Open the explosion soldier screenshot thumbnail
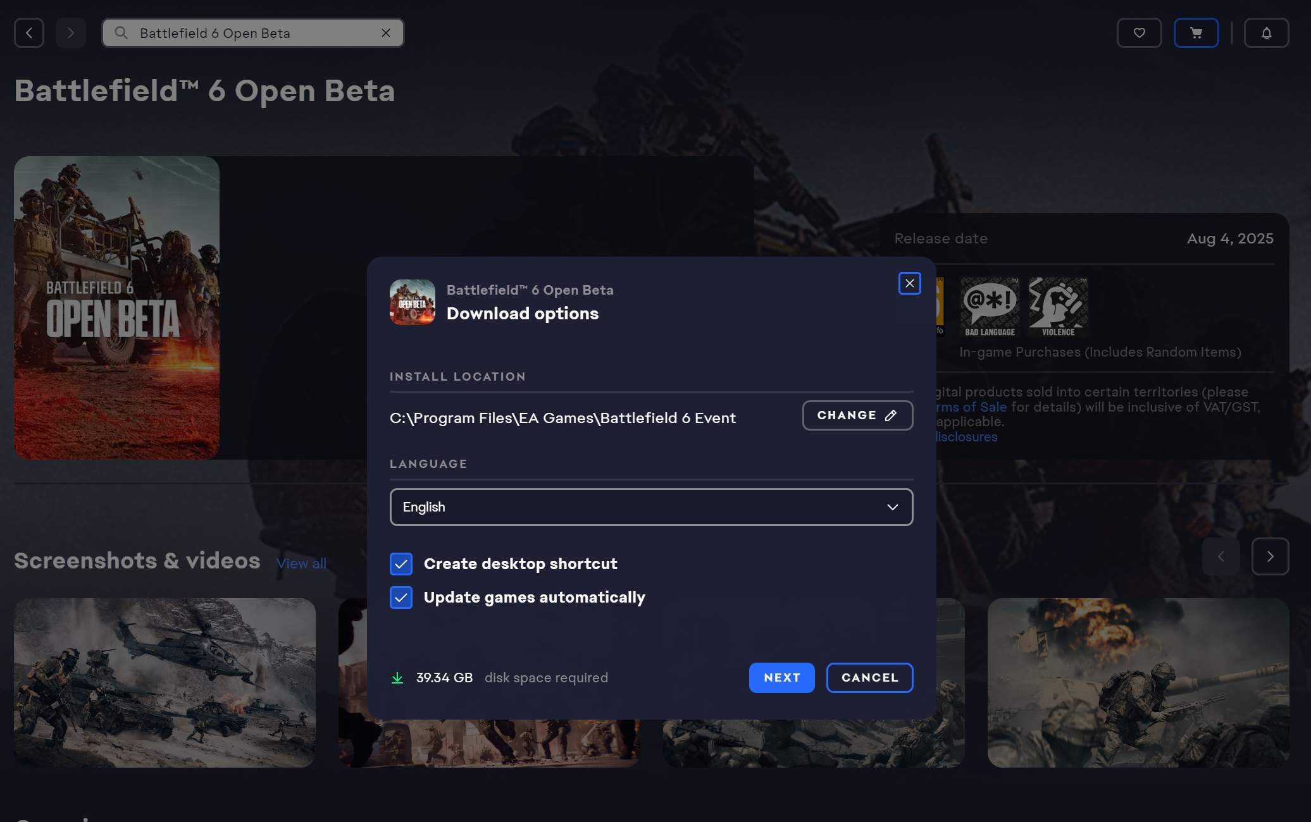This screenshot has width=1311, height=822. [1138, 683]
